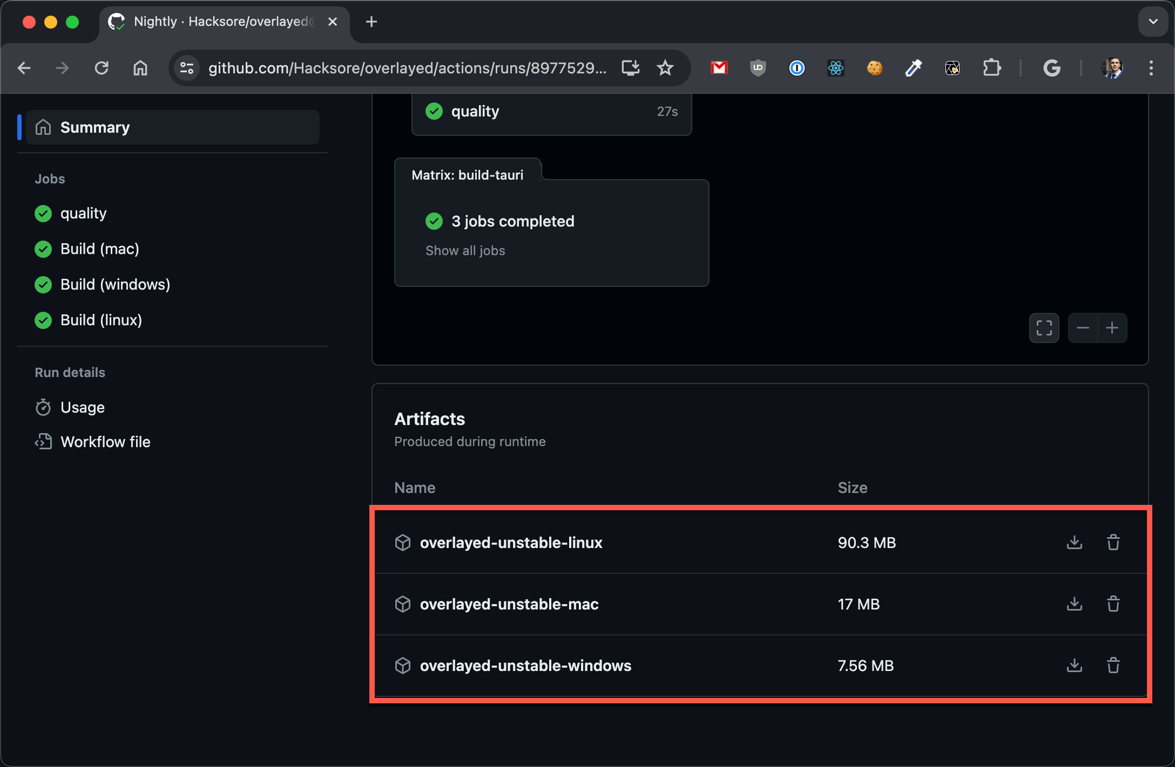Close the Nightly Hacksore/overlayed tab
This screenshot has height=767, width=1175.
click(x=333, y=22)
